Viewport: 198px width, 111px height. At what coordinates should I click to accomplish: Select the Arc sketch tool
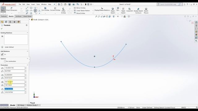point(31,10)
